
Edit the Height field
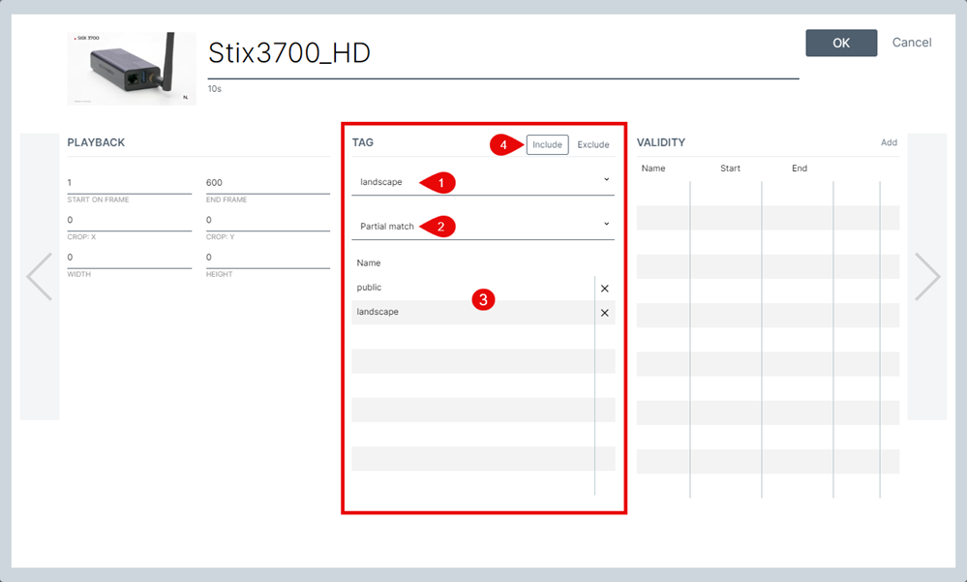click(268, 257)
